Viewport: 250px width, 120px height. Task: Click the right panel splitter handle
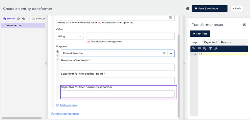click(x=184, y=63)
